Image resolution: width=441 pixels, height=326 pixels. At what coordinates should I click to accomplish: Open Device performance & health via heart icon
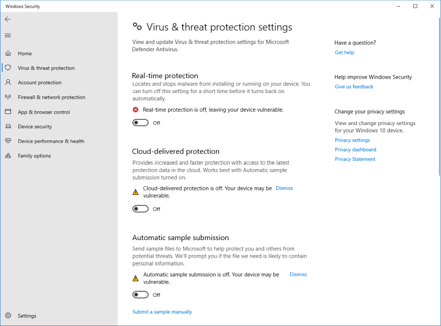(x=8, y=141)
